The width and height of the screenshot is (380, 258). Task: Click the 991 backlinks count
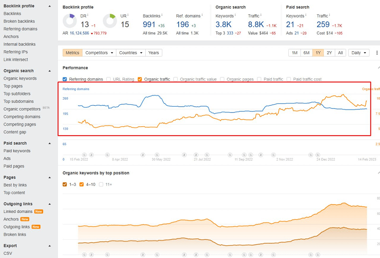point(149,25)
